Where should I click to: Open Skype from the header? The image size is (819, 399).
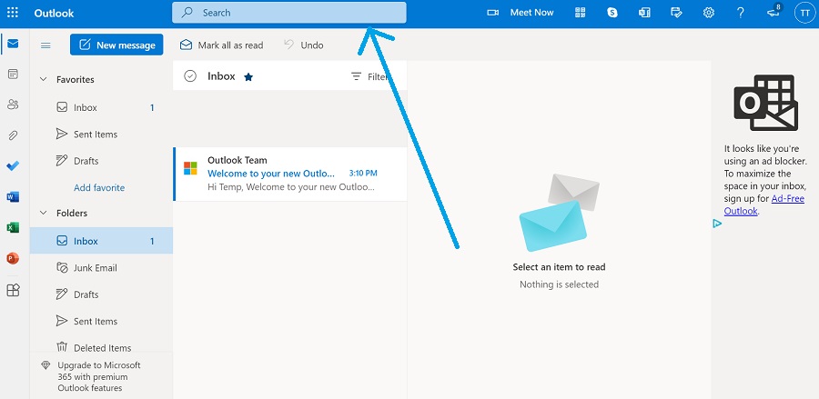click(x=612, y=13)
